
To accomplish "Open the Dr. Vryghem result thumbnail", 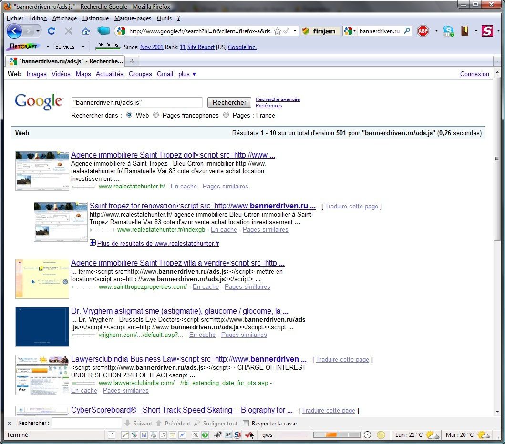I will (x=42, y=326).
